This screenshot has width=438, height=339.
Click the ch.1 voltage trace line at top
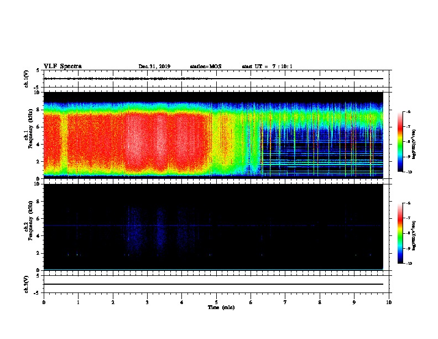213,79
